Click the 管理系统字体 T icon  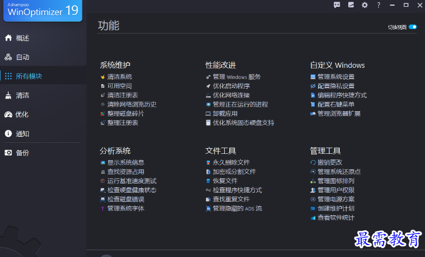coord(103,209)
